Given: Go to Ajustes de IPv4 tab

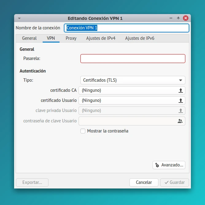Looking at the screenshot, I should (x=101, y=38).
